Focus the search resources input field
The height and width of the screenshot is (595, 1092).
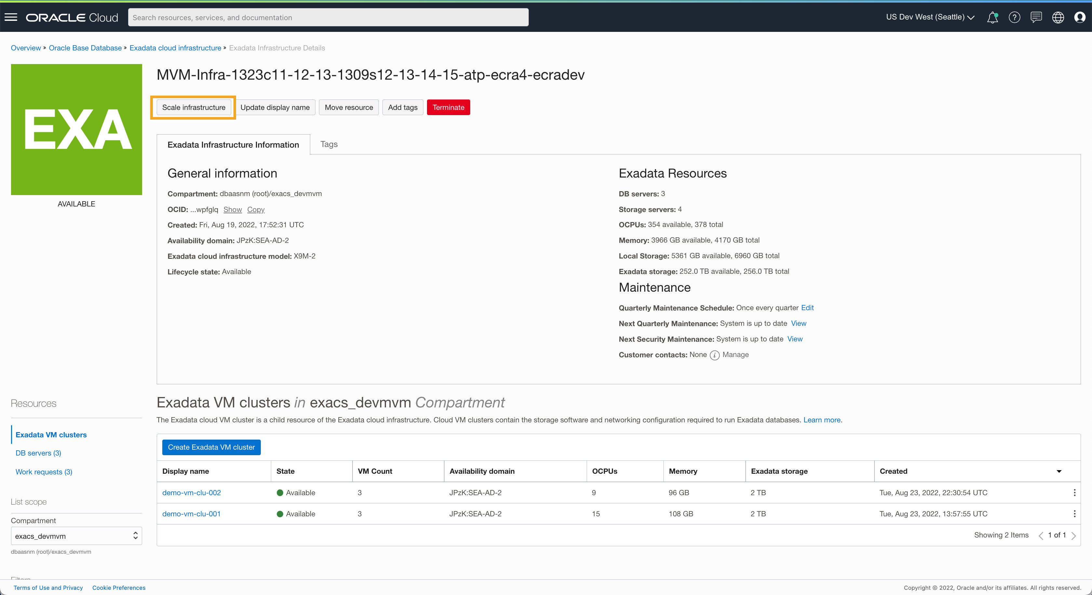coord(328,17)
